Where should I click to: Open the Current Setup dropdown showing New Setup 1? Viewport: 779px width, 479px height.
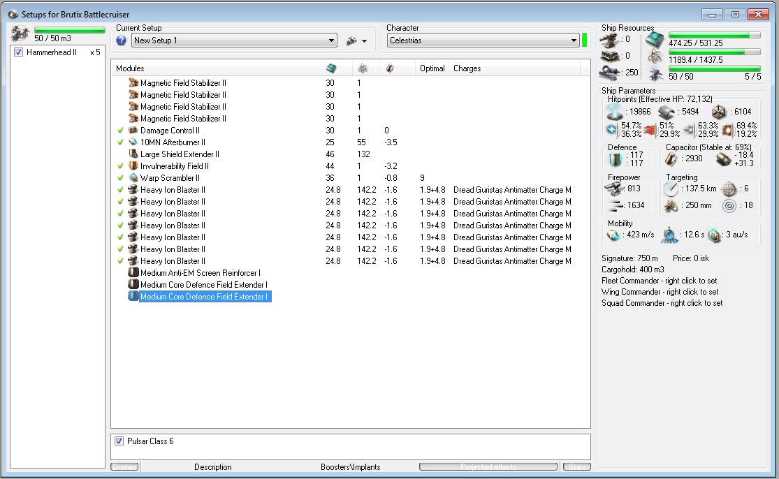[x=234, y=40]
